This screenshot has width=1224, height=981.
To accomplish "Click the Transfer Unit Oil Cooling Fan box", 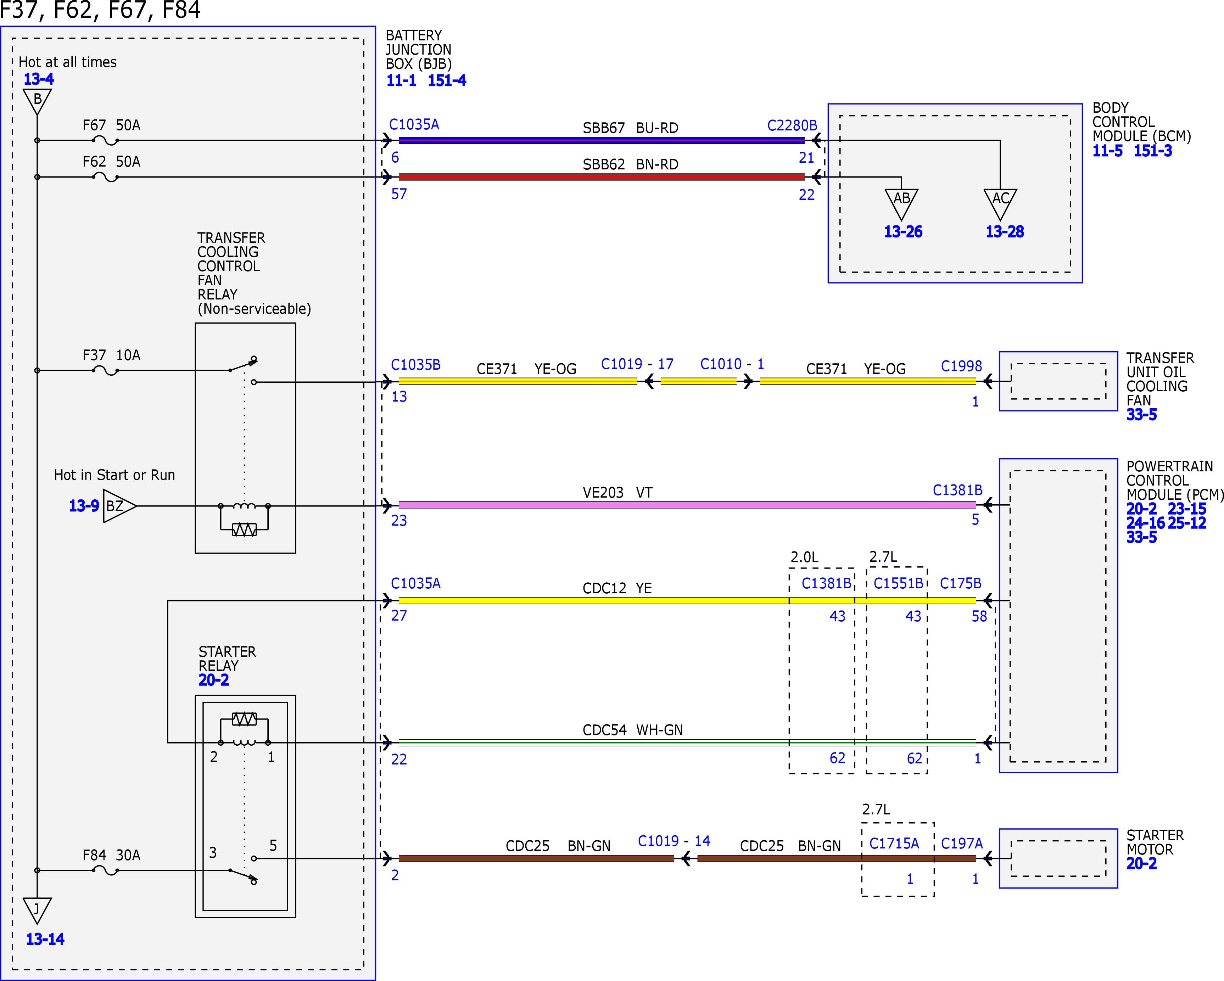I will click(x=1058, y=381).
